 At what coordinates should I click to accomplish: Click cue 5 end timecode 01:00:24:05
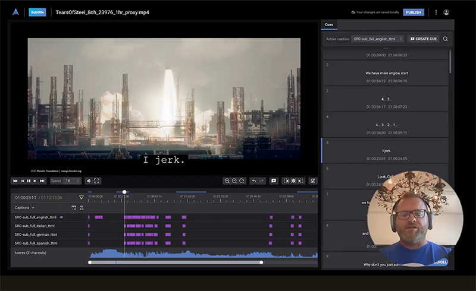click(x=397, y=159)
